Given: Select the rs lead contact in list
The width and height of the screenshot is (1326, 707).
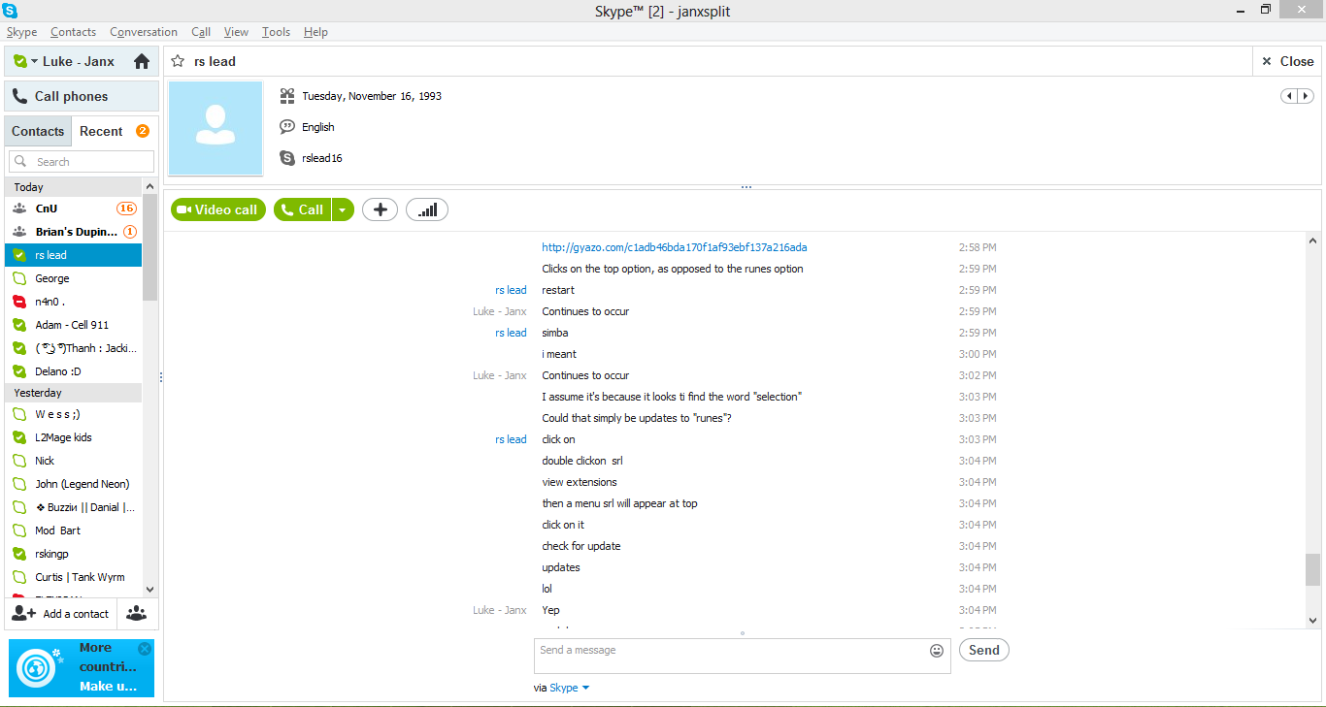Looking at the screenshot, I should click(73, 255).
